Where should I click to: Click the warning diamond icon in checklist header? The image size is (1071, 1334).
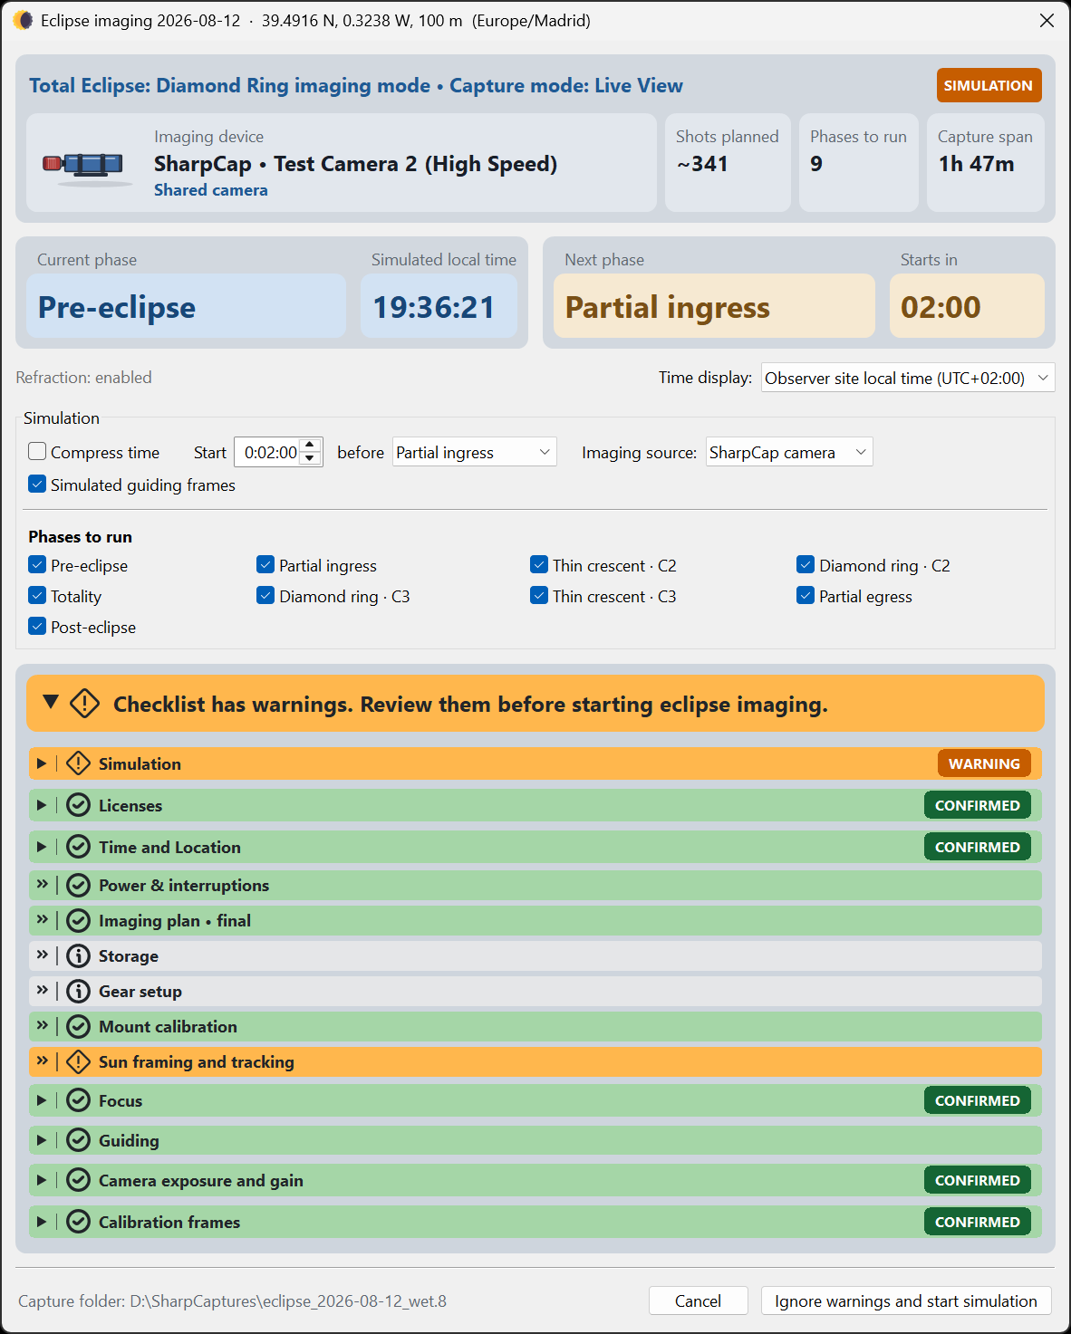point(84,704)
